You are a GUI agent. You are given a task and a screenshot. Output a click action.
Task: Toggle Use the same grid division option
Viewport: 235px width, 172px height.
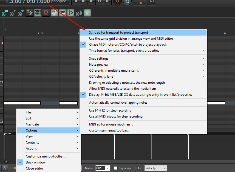pos(143,39)
